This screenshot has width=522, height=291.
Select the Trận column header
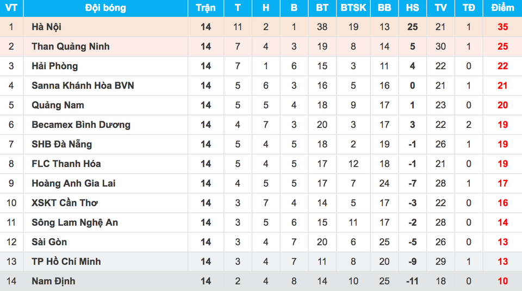(206, 8)
